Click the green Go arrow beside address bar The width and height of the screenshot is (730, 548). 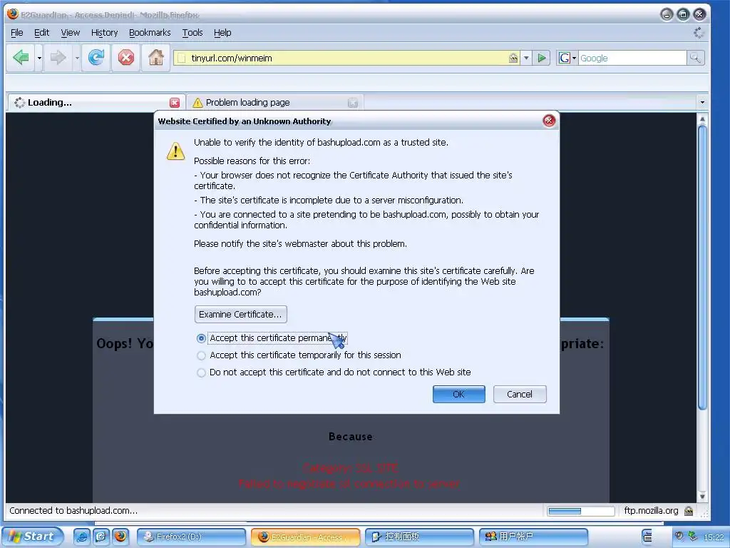pos(542,58)
